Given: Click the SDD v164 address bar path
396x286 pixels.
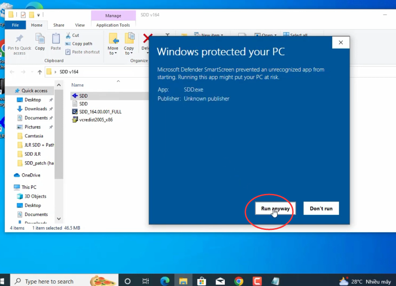Looking at the screenshot, I should 69,71.
